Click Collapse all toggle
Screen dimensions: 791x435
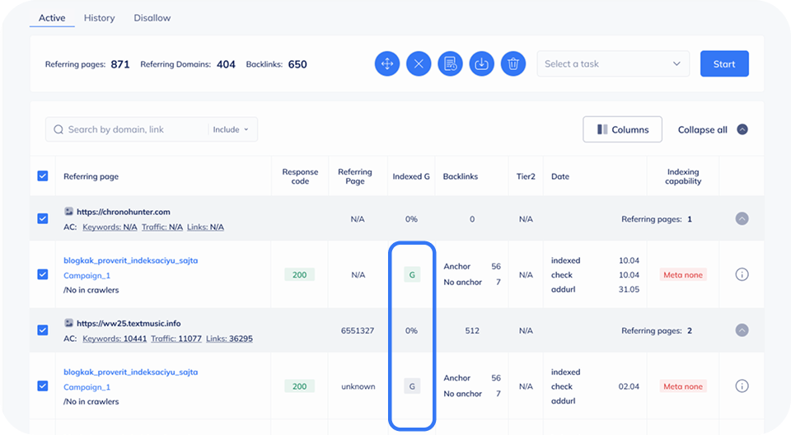[x=712, y=129]
